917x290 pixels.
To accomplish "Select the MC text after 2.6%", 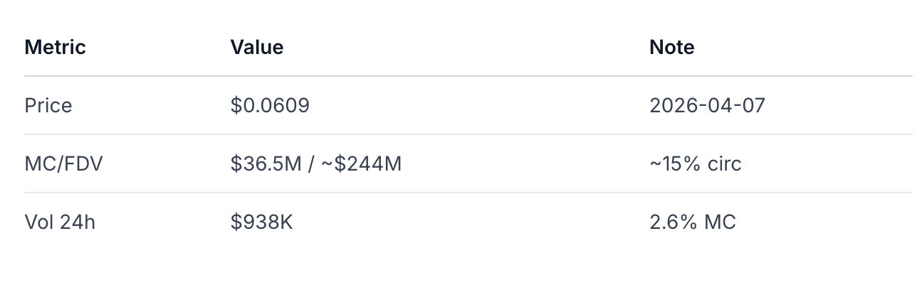I will tap(720, 222).
